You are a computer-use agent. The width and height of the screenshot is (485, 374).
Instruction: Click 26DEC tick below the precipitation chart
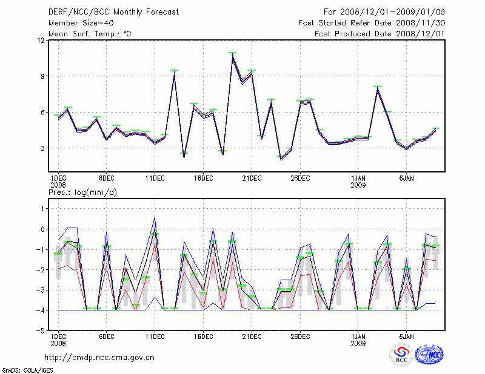pyautogui.click(x=299, y=335)
